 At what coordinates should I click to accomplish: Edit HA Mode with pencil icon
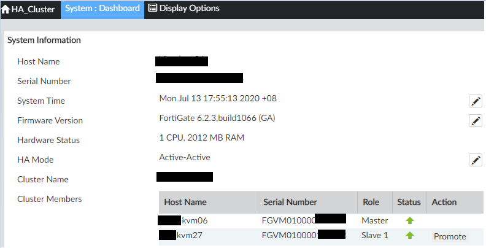[x=475, y=160]
